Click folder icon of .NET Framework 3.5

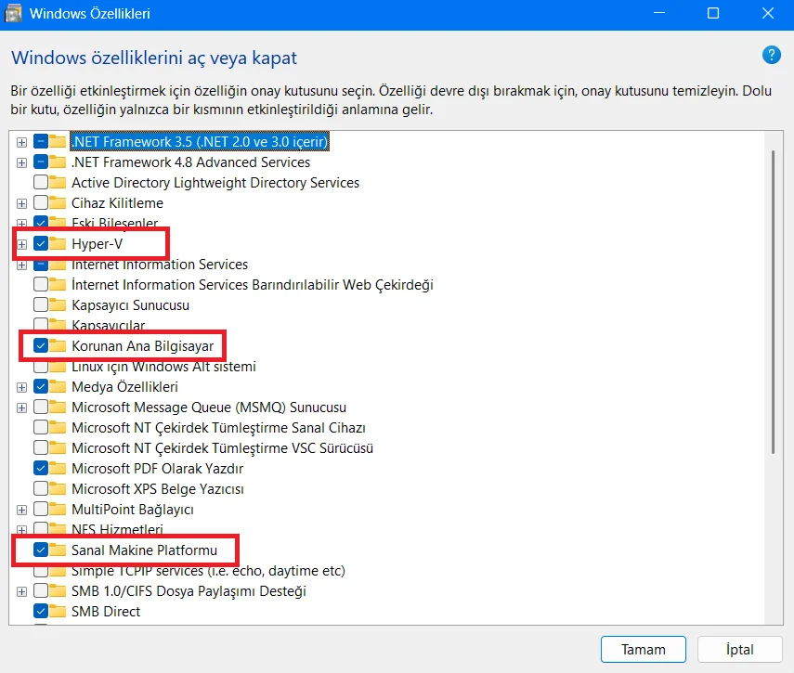click(58, 142)
